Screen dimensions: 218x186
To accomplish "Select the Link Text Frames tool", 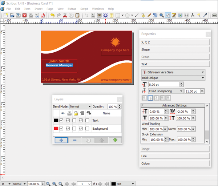I will (180, 15).
